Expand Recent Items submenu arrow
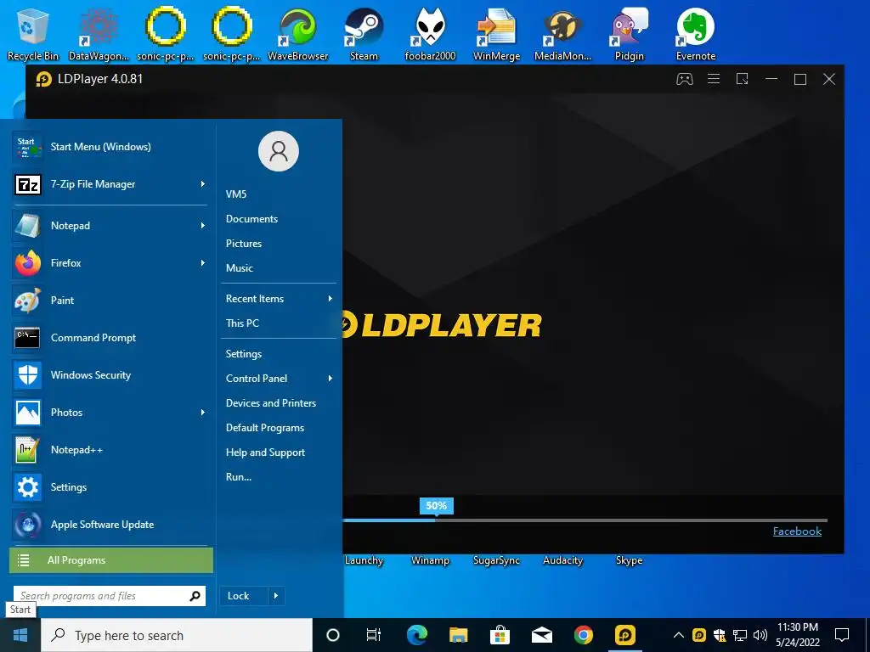 tap(330, 299)
